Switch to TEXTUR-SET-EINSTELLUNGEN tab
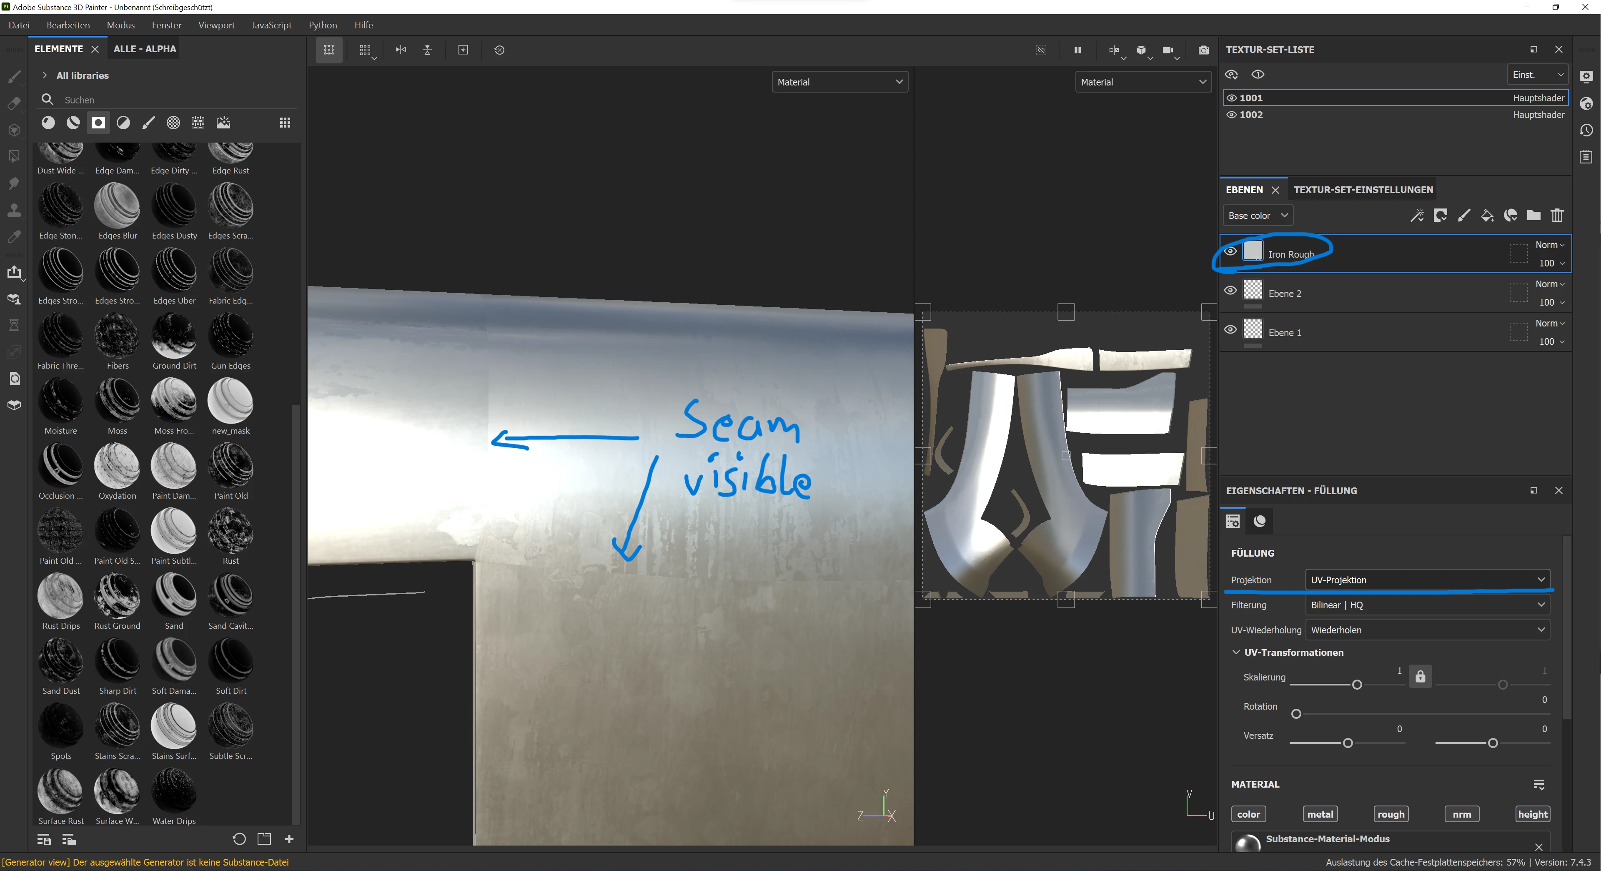The width and height of the screenshot is (1601, 871). click(1363, 190)
